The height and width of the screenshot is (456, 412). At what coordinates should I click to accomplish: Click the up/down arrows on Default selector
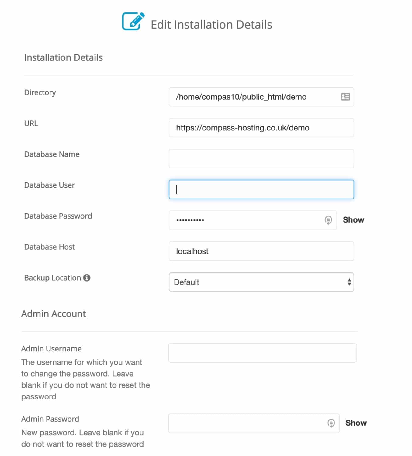point(349,282)
